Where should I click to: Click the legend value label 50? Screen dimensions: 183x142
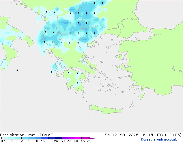pyautogui.click(x=89, y=141)
